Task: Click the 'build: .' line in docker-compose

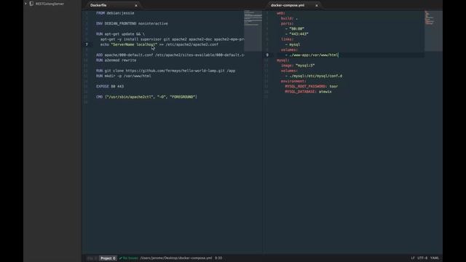Action: point(289,18)
